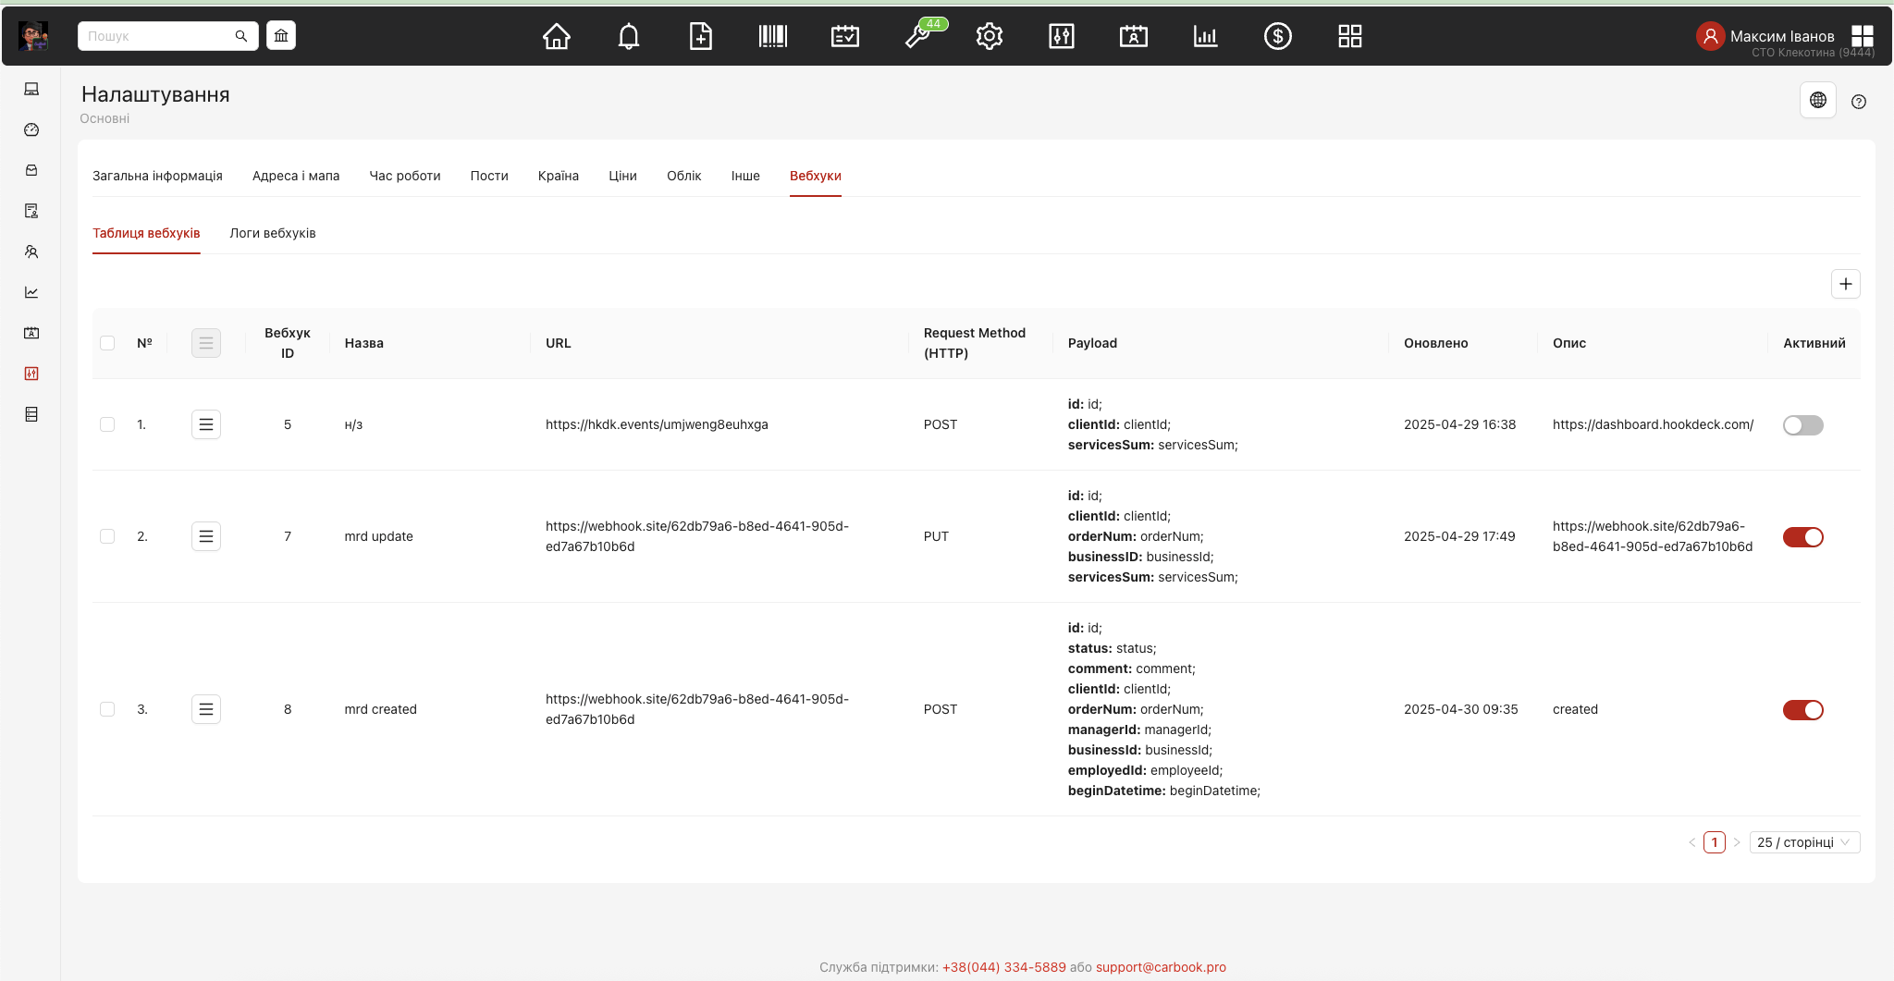The height and width of the screenshot is (981, 1894).
Task: Enable the active toggle for webhook 5
Action: 1802,425
